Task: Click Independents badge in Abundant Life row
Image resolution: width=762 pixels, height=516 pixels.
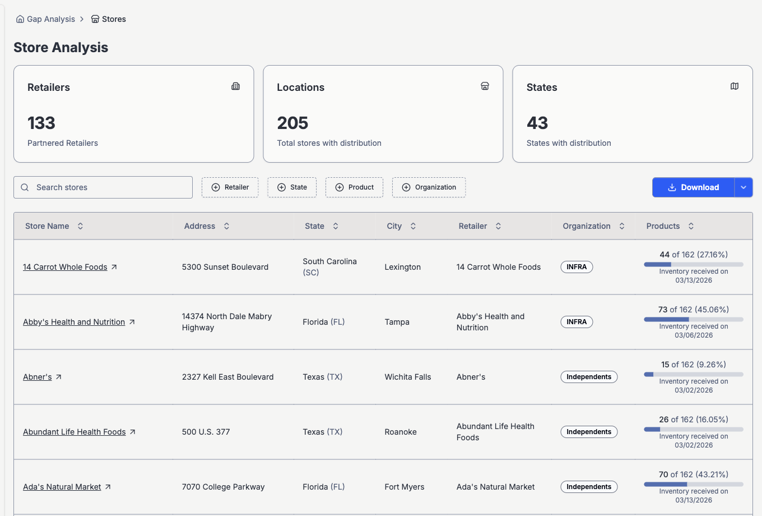Action: point(589,432)
